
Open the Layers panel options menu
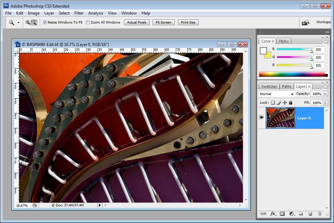[x=326, y=88]
